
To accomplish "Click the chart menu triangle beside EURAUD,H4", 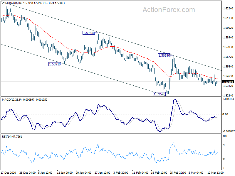I will pos(3,3).
